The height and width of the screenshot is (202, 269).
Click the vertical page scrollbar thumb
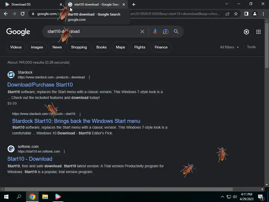pos(267,45)
